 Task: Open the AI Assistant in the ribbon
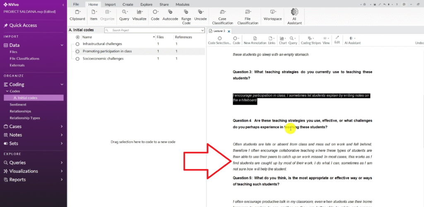coord(295,12)
